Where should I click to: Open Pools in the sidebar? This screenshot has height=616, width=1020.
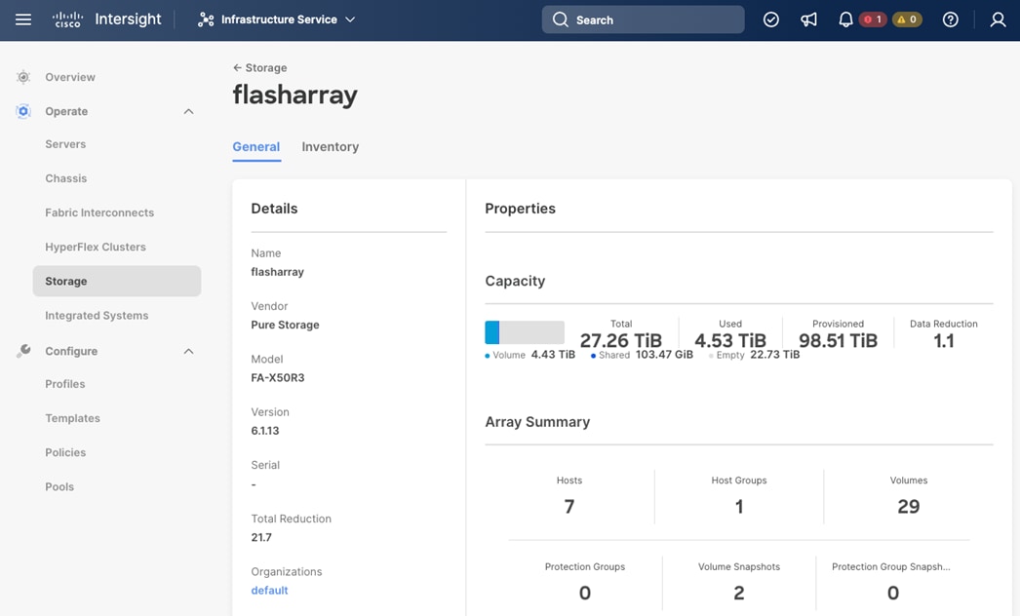point(59,486)
